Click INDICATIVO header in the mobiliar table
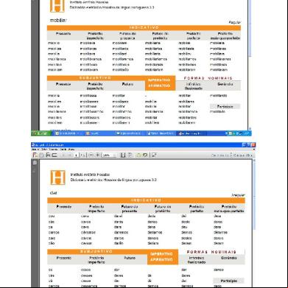The image size is (288, 288). (144, 28)
